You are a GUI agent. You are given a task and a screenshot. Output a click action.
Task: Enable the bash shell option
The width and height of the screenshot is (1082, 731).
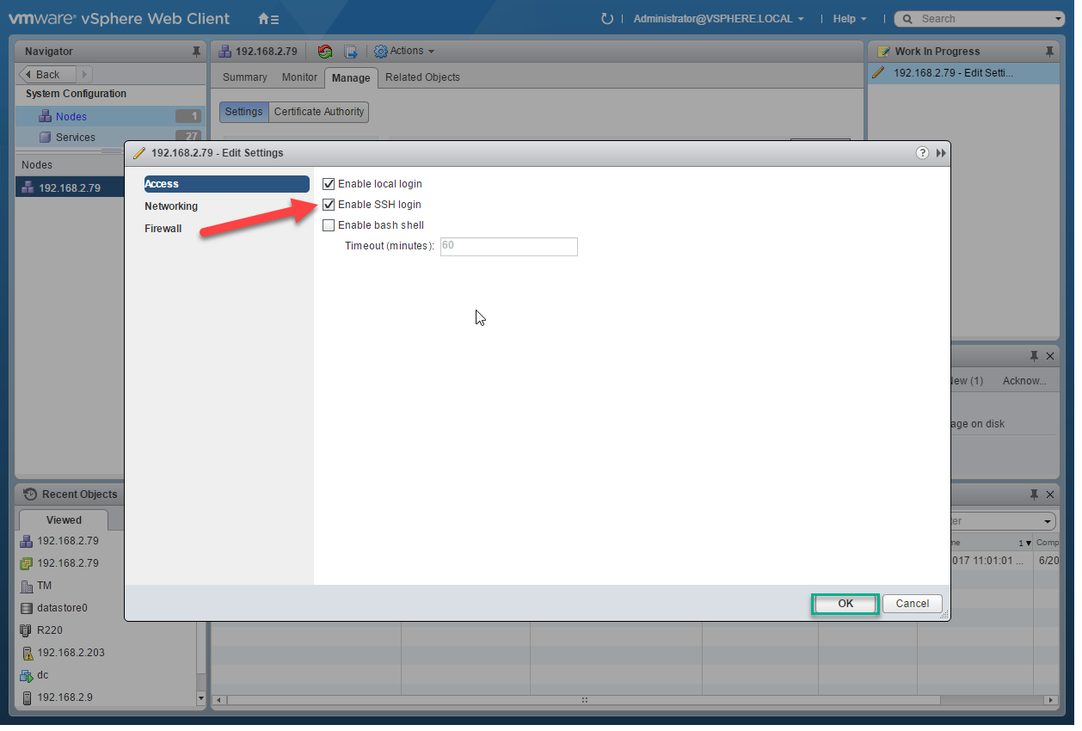pos(329,224)
